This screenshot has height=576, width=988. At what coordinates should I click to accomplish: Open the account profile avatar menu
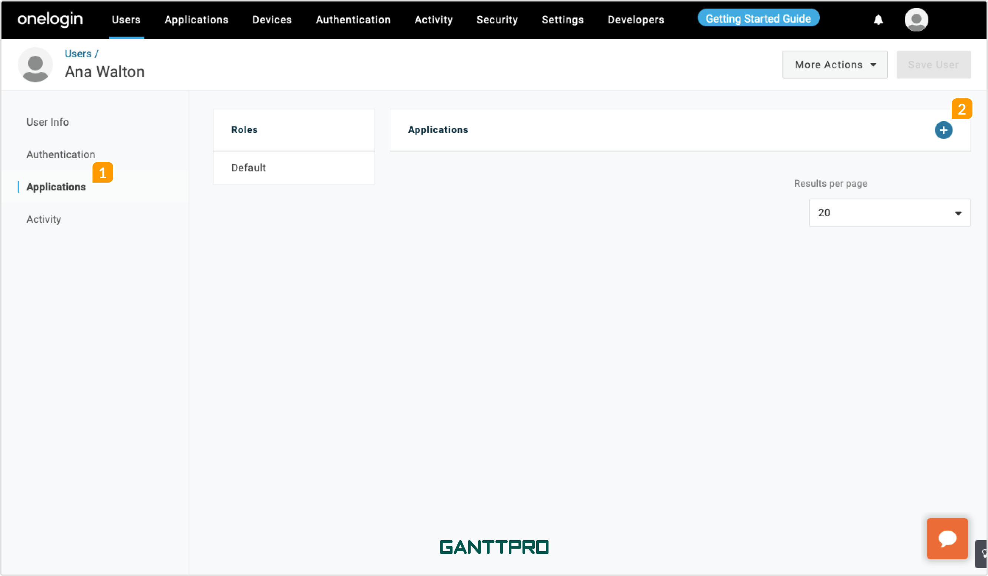pyautogui.click(x=916, y=20)
